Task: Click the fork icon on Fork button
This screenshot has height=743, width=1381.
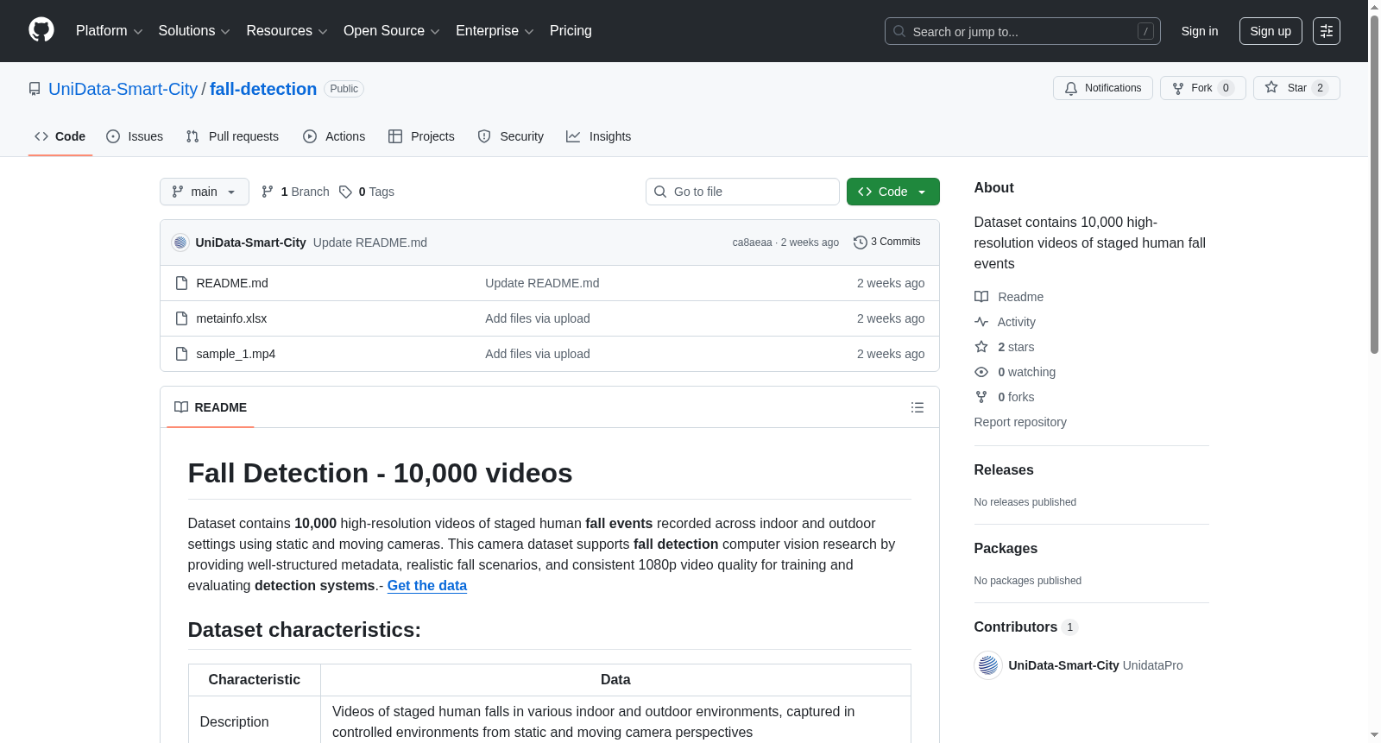Action: click(x=1178, y=88)
